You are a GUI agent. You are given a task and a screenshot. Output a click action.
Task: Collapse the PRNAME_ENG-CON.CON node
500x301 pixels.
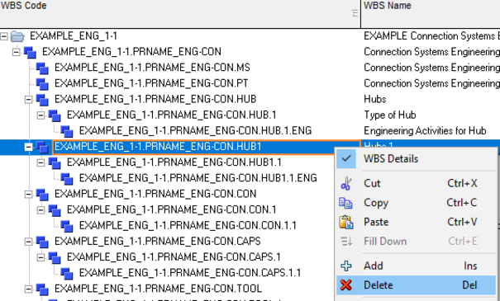[28, 195]
